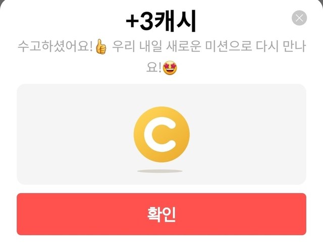Tap the word 우리 in the subtitle

(124, 46)
